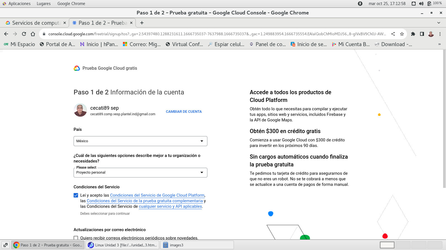Open Linux Unidad 3 window in taskbar
Image resolution: width=446 pixels, height=250 pixels.
point(123,245)
